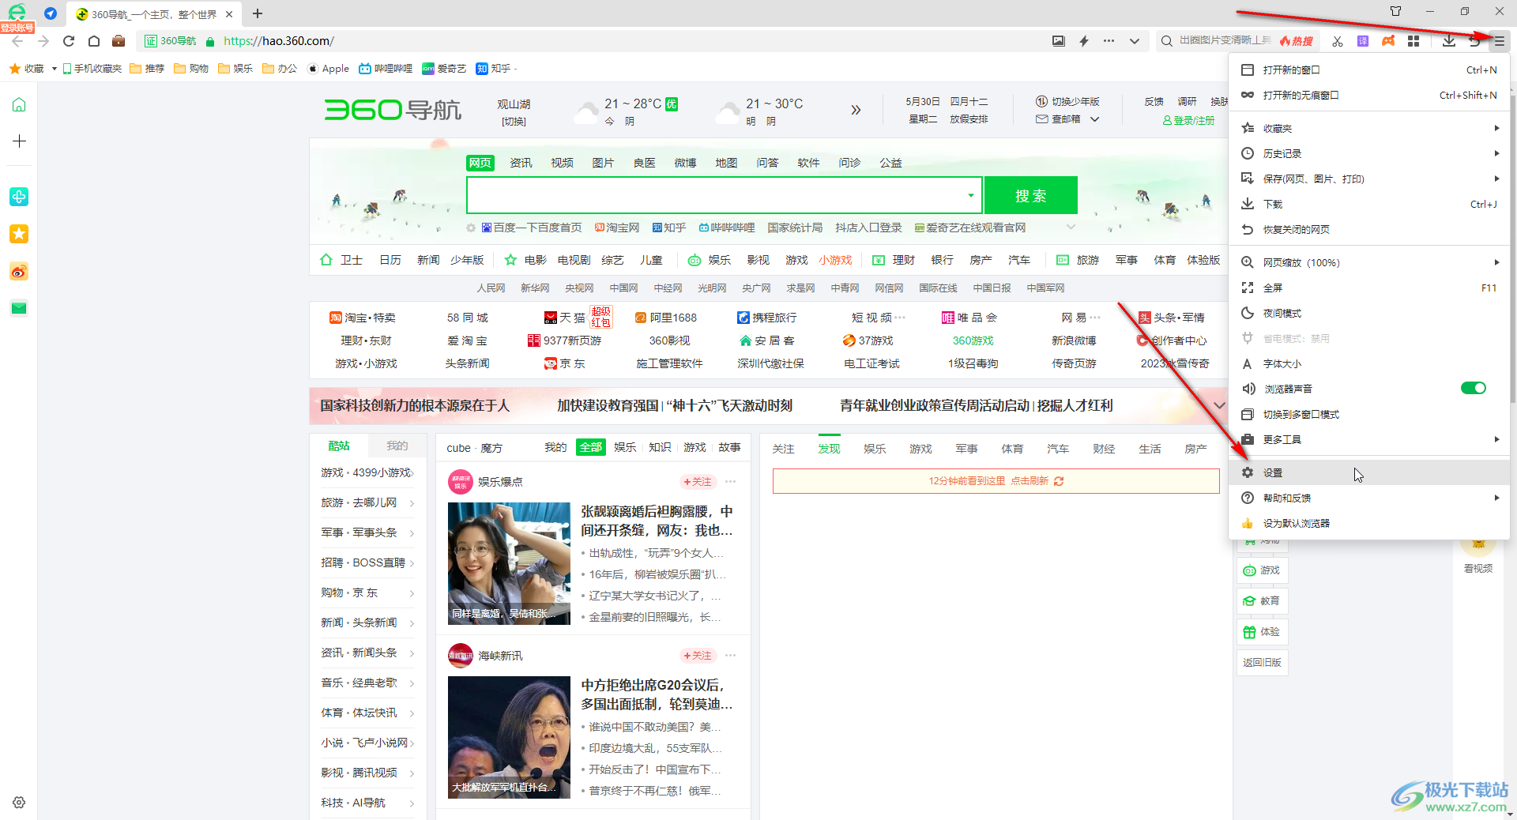Select 打开新的无痕窗口 menu item

coord(1370,95)
